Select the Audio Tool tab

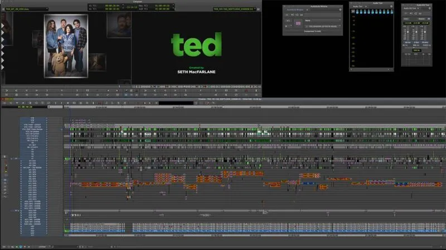tap(357, 6)
